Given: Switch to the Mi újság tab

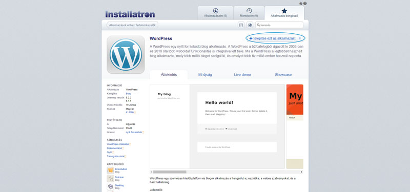Looking at the screenshot, I should tap(205, 75).
